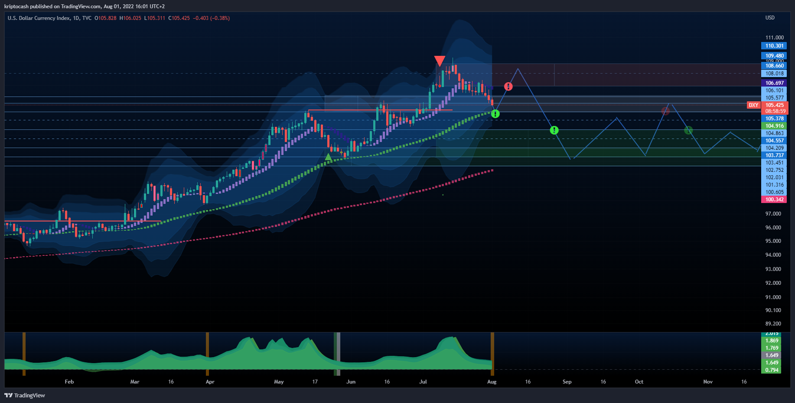Open the TradingView logo at bottom left
The image size is (795, 403).
[25, 395]
